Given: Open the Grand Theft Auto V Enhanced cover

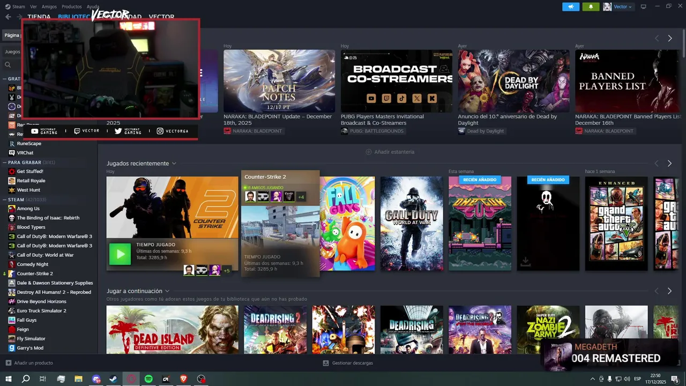Looking at the screenshot, I should (x=616, y=224).
